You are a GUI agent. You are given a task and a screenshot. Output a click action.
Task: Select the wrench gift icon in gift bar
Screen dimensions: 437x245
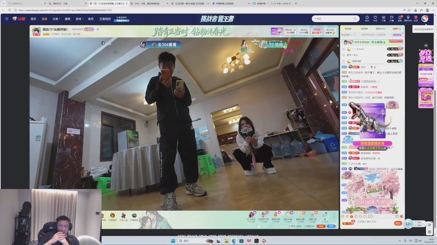pyautogui.click(x=325, y=215)
